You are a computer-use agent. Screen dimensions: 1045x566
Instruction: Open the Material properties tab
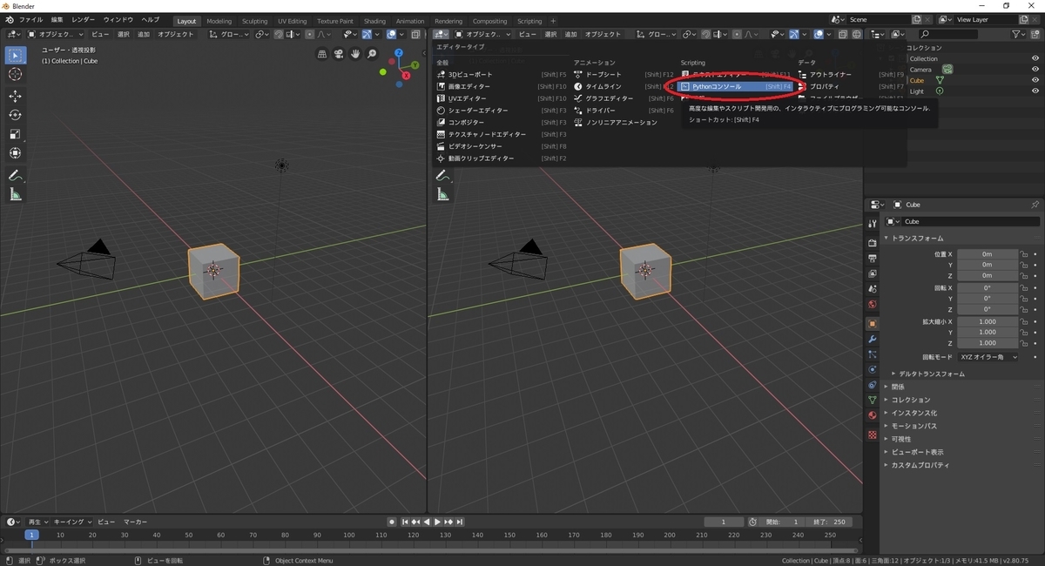coord(872,415)
